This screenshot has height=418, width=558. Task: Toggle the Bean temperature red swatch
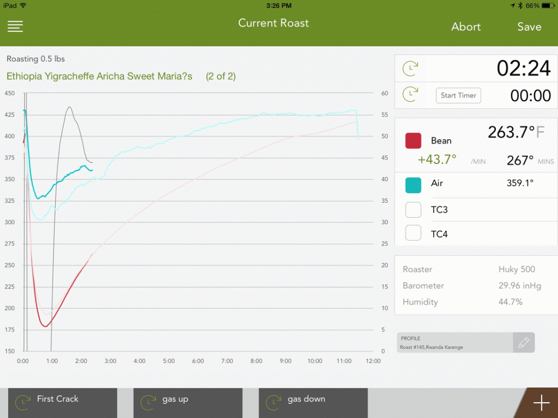pyautogui.click(x=413, y=141)
